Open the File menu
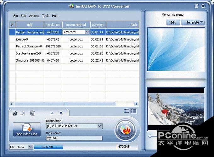Screen dimensions: 214x157 coord(15,16)
